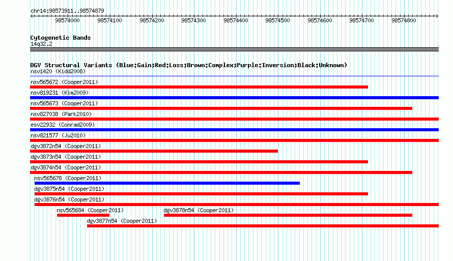
Task: Click the thin blue nsv1420 line
Action: [234, 76]
